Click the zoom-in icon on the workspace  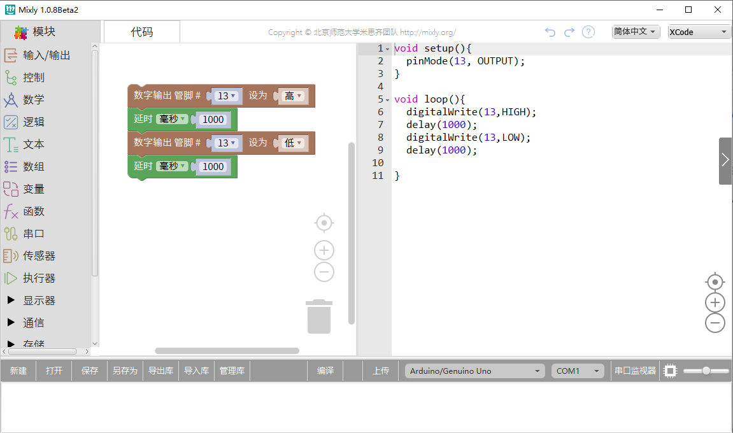[x=324, y=250]
